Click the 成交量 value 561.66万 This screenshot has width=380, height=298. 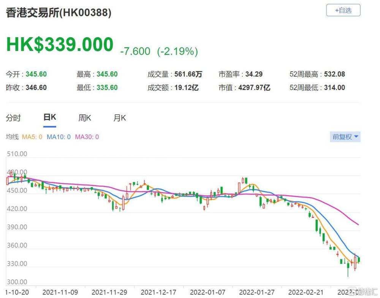click(188, 74)
